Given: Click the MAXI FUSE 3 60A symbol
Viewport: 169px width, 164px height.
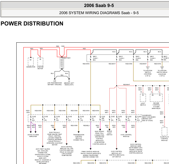Looking at the screenshot, I should coord(134,58).
